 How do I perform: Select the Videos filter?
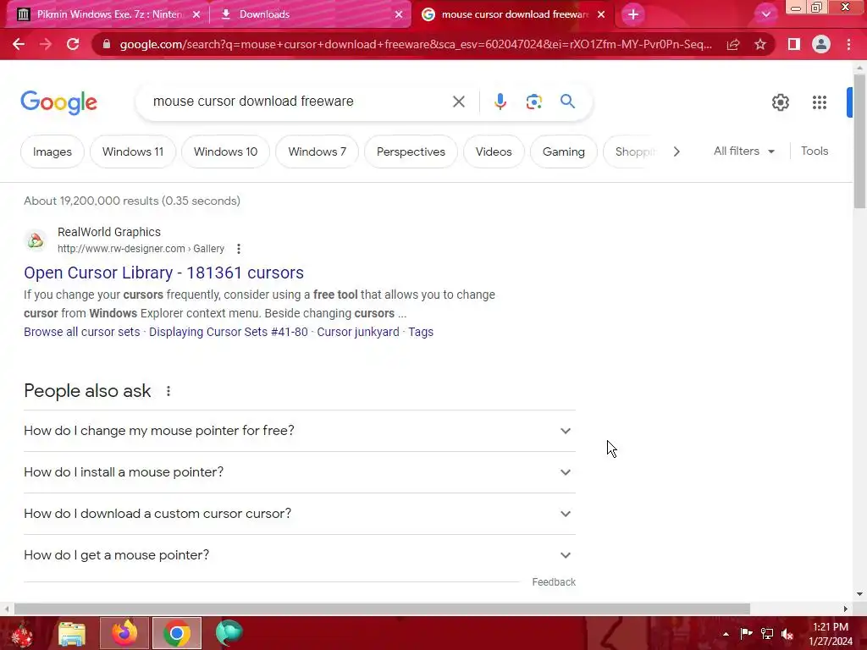(x=494, y=151)
